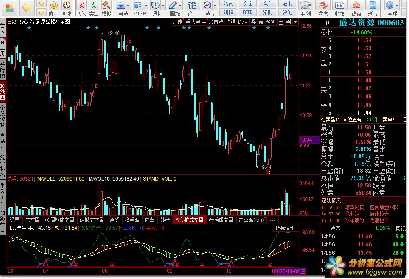Switch to the K线图 sidebar tab
The image size is (409, 279).
tap(3, 92)
